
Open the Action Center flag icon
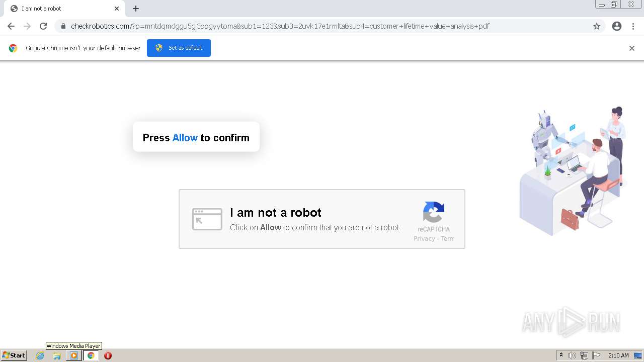pyautogui.click(x=596, y=355)
